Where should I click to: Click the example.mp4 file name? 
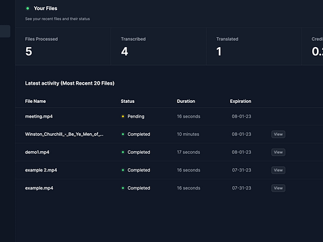pos(39,188)
